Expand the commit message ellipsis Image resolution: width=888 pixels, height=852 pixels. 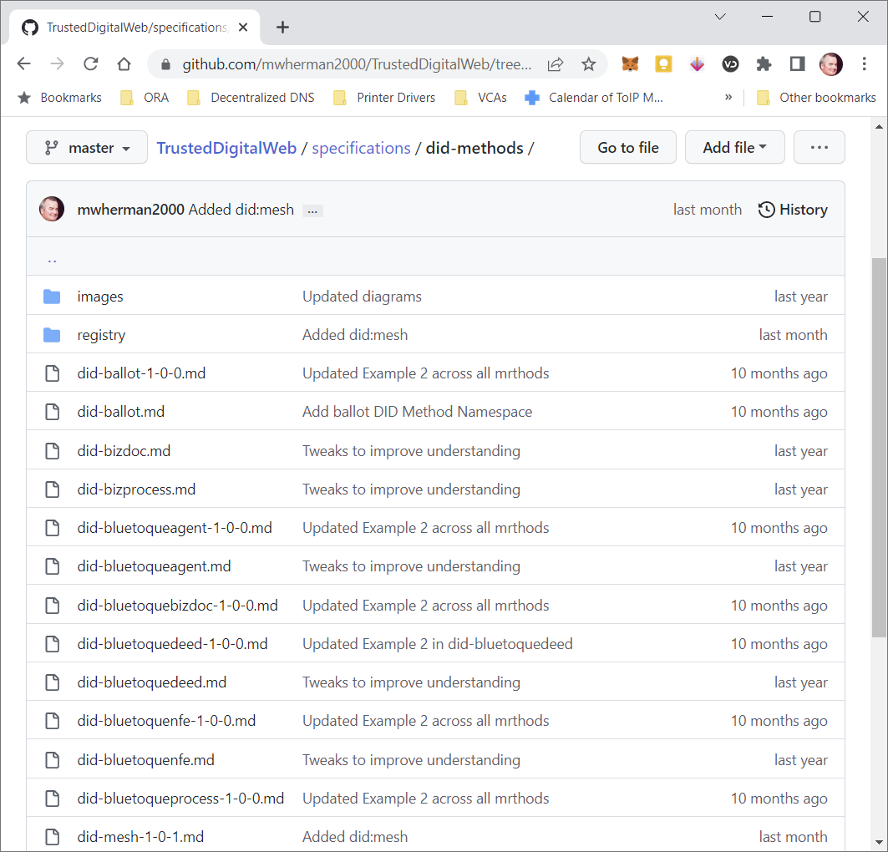(312, 210)
